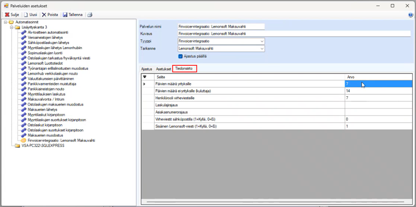The image size is (416, 207).
Task: Click the Arvo cell for Laskulajirajaus
Action: pyautogui.click(x=378, y=105)
